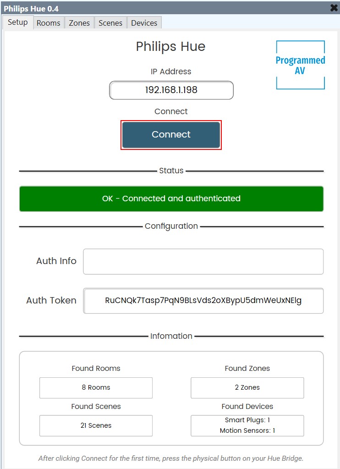The width and height of the screenshot is (340, 469).
Task: Open the Devices tab
Action: point(144,23)
